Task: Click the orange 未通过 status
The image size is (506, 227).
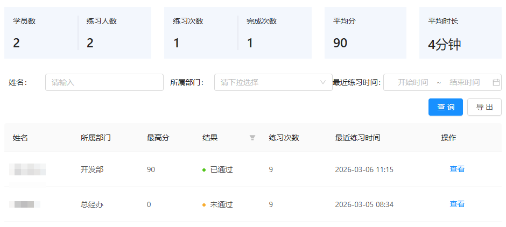Action: tap(221, 204)
